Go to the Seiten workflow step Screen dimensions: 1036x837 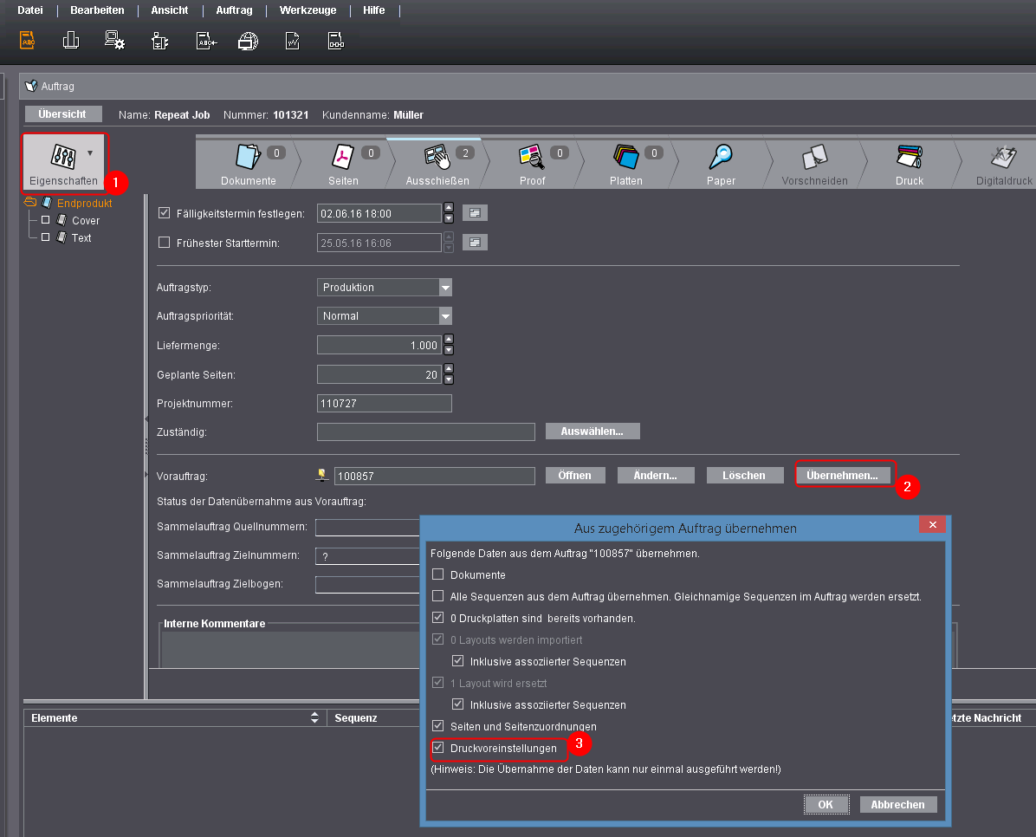pyautogui.click(x=344, y=165)
